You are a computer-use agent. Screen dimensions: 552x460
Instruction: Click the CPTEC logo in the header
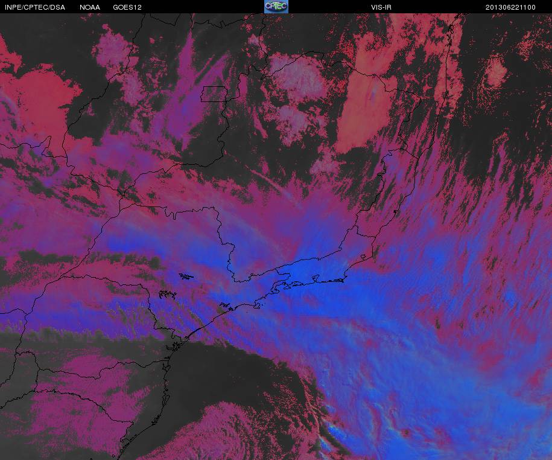pos(276,7)
